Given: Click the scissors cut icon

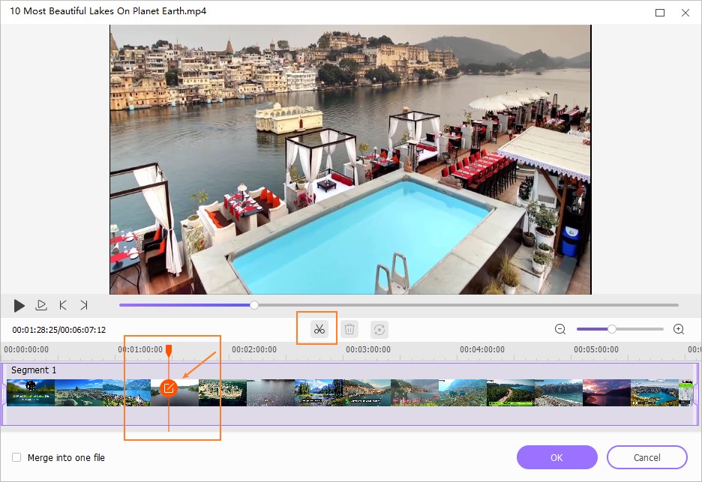Looking at the screenshot, I should tap(319, 329).
